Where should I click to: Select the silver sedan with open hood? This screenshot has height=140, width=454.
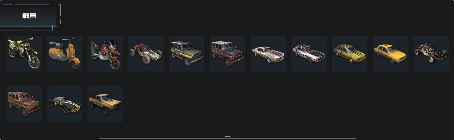[309, 54]
